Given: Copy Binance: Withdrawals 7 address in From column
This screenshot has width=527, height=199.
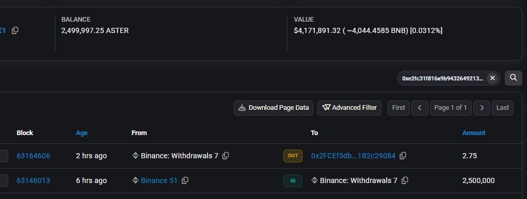Looking at the screenshot, I should pyautogui.click(x=226, y=156).
